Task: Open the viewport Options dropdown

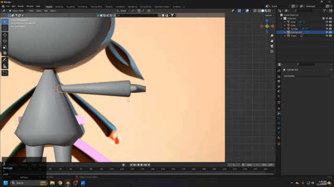Action: (269, 16)
